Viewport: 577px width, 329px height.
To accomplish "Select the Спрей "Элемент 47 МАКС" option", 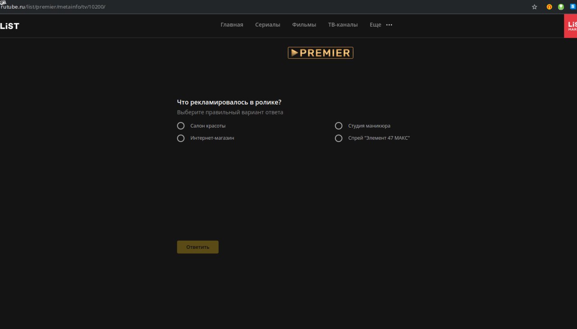I will [339, 138].
